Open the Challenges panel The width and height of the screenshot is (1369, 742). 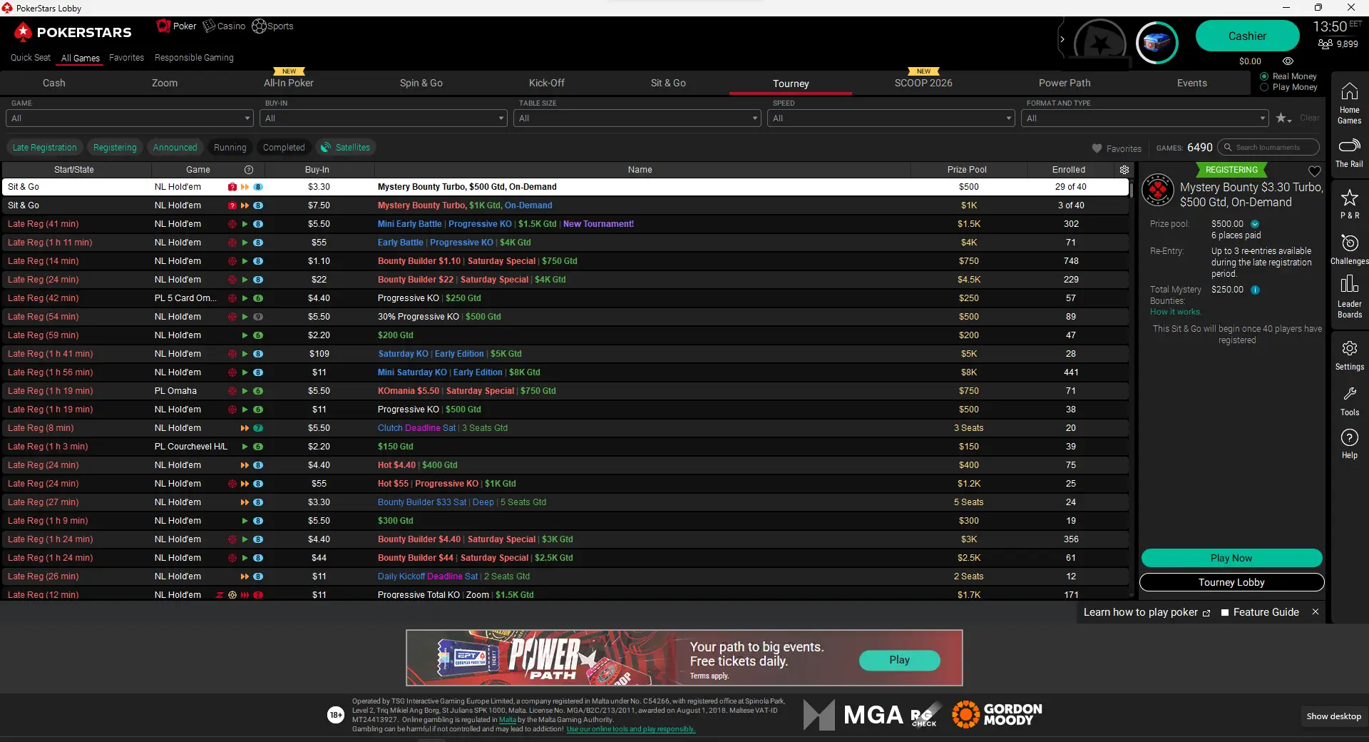(1348, 250)
